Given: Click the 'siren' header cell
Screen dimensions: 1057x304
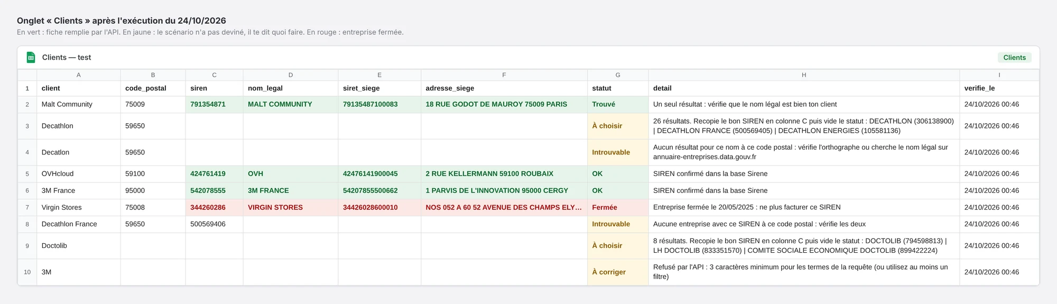Looking at the screenshot, I should [214, 88].
